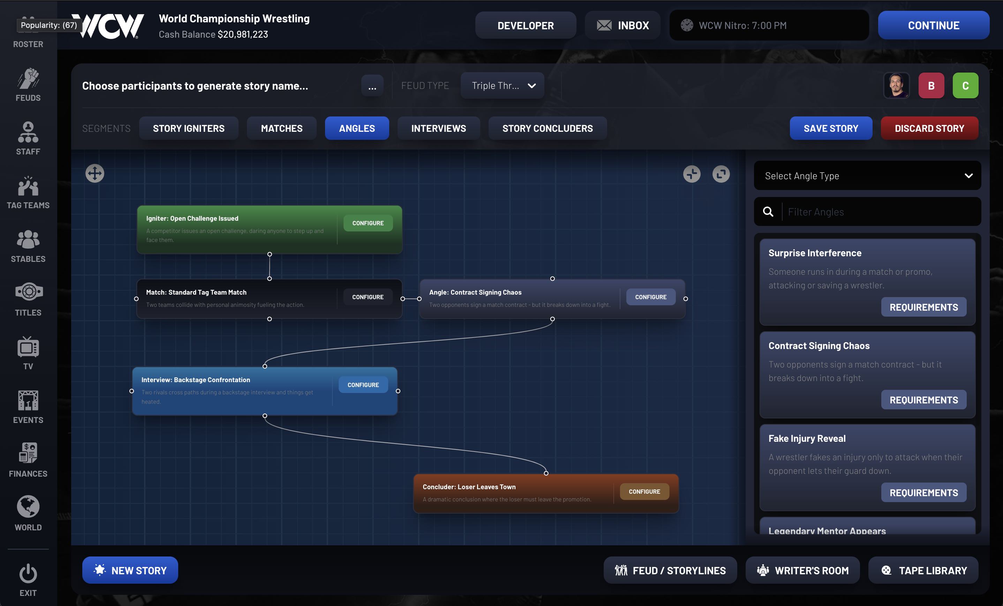This screenshot has height=606, width=1003.
Task: Click the story name placeholder title
Action: 195,86
